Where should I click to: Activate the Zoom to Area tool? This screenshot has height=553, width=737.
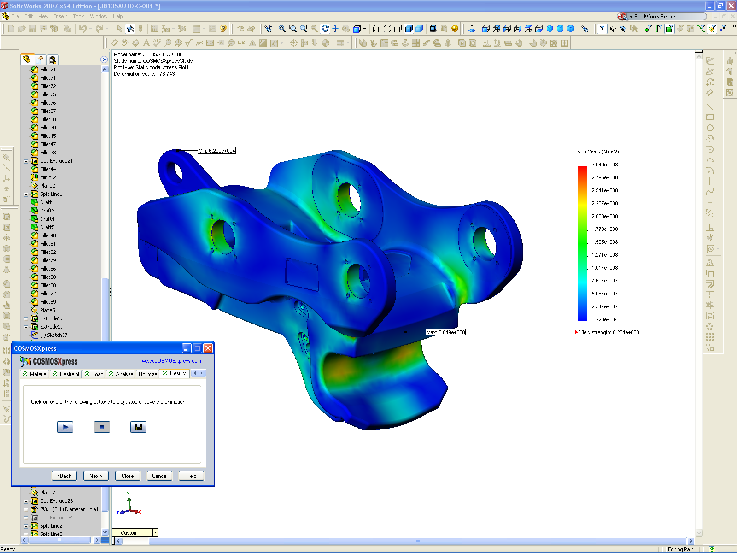(292, 29)
